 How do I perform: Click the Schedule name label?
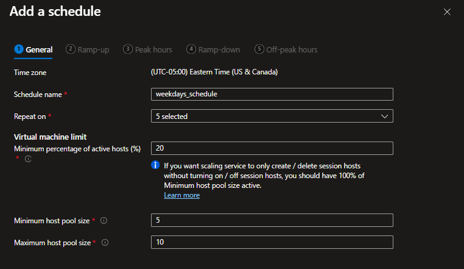point(38,95)
